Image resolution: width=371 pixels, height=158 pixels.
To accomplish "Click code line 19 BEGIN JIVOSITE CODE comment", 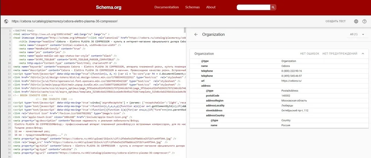I will click(x=33, y=95).
